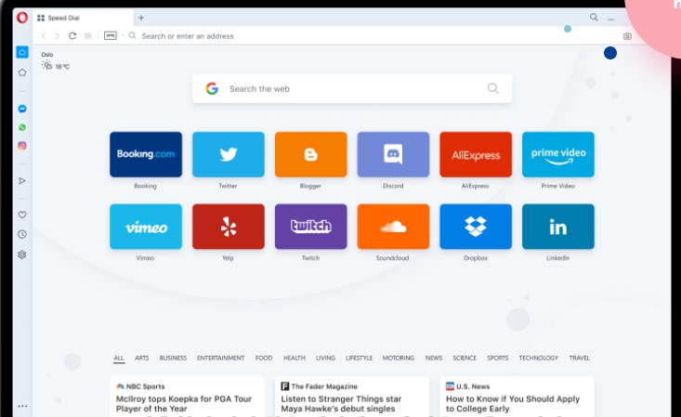Viewport: 681px width, 417px height.
Task: Open the new tab with plus button
Action: [141, 18]
